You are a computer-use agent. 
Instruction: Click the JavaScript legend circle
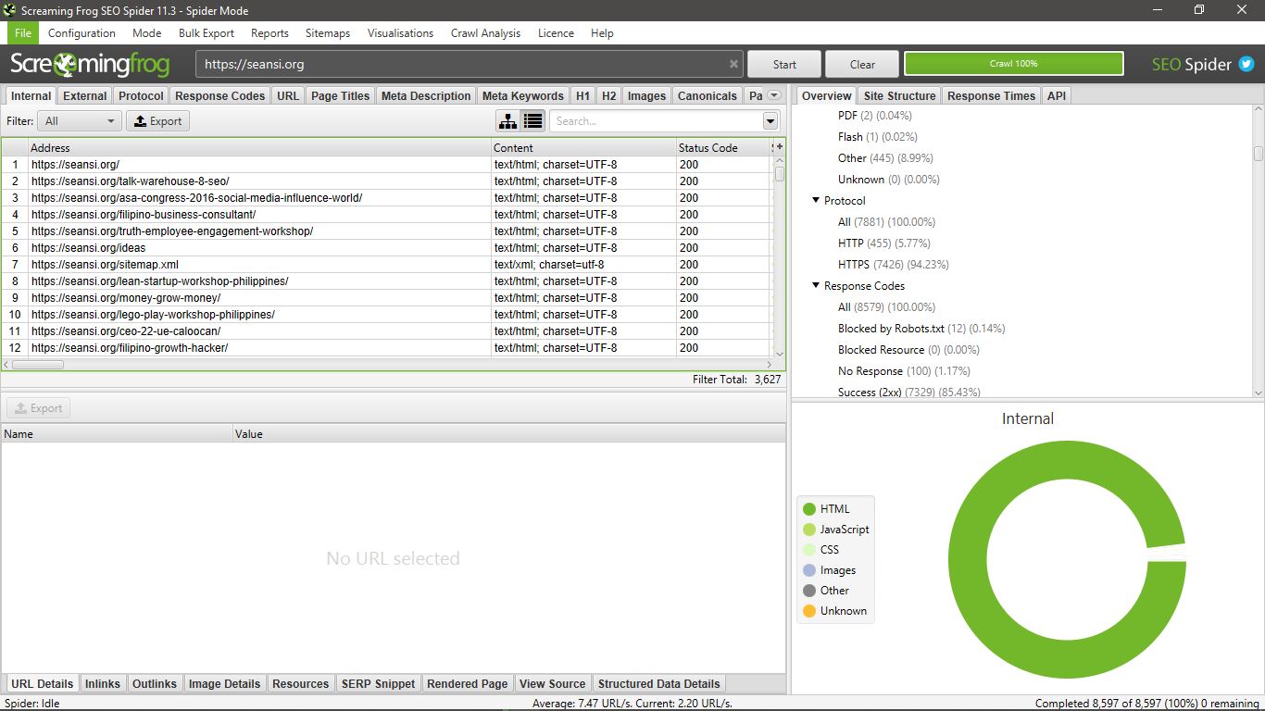(x=808, y=530)
